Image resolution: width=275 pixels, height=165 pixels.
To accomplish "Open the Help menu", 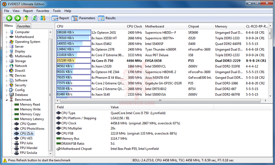I will pos(68,11).
